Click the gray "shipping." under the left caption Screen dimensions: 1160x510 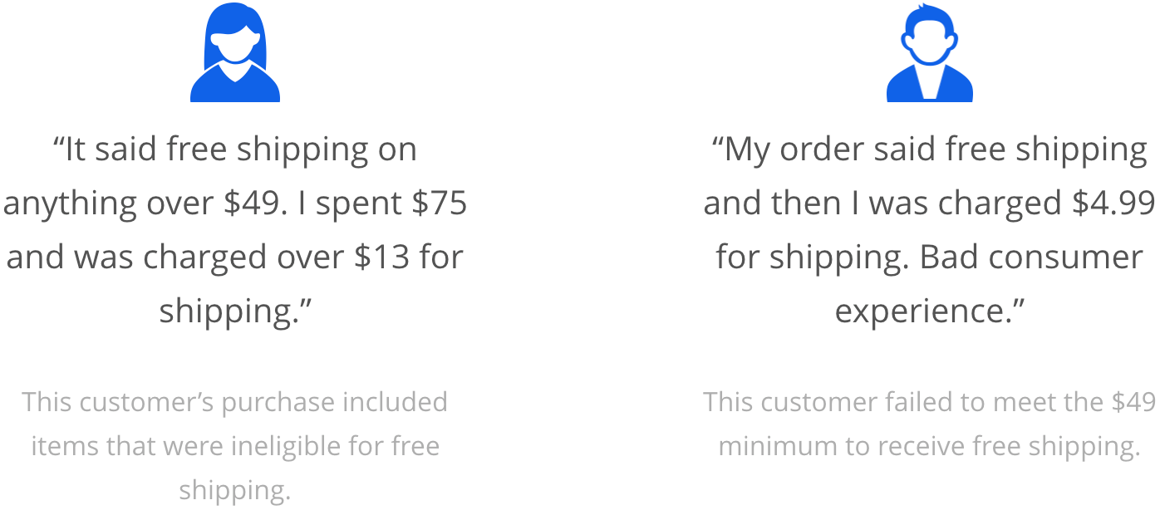235,490
